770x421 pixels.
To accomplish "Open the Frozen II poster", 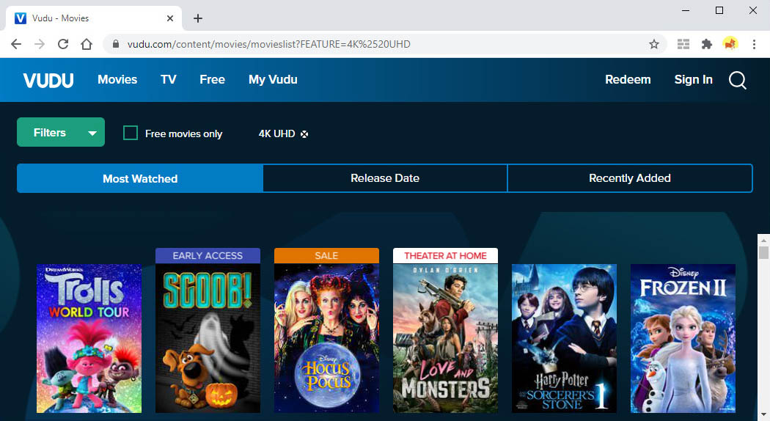I will [x=683, y=338].
